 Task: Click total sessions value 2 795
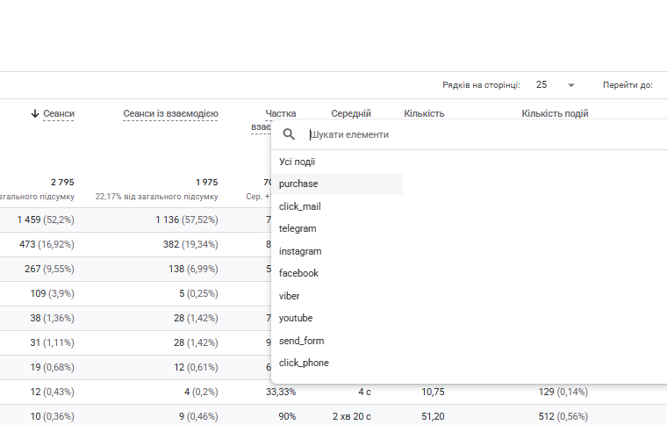point(62,182)
